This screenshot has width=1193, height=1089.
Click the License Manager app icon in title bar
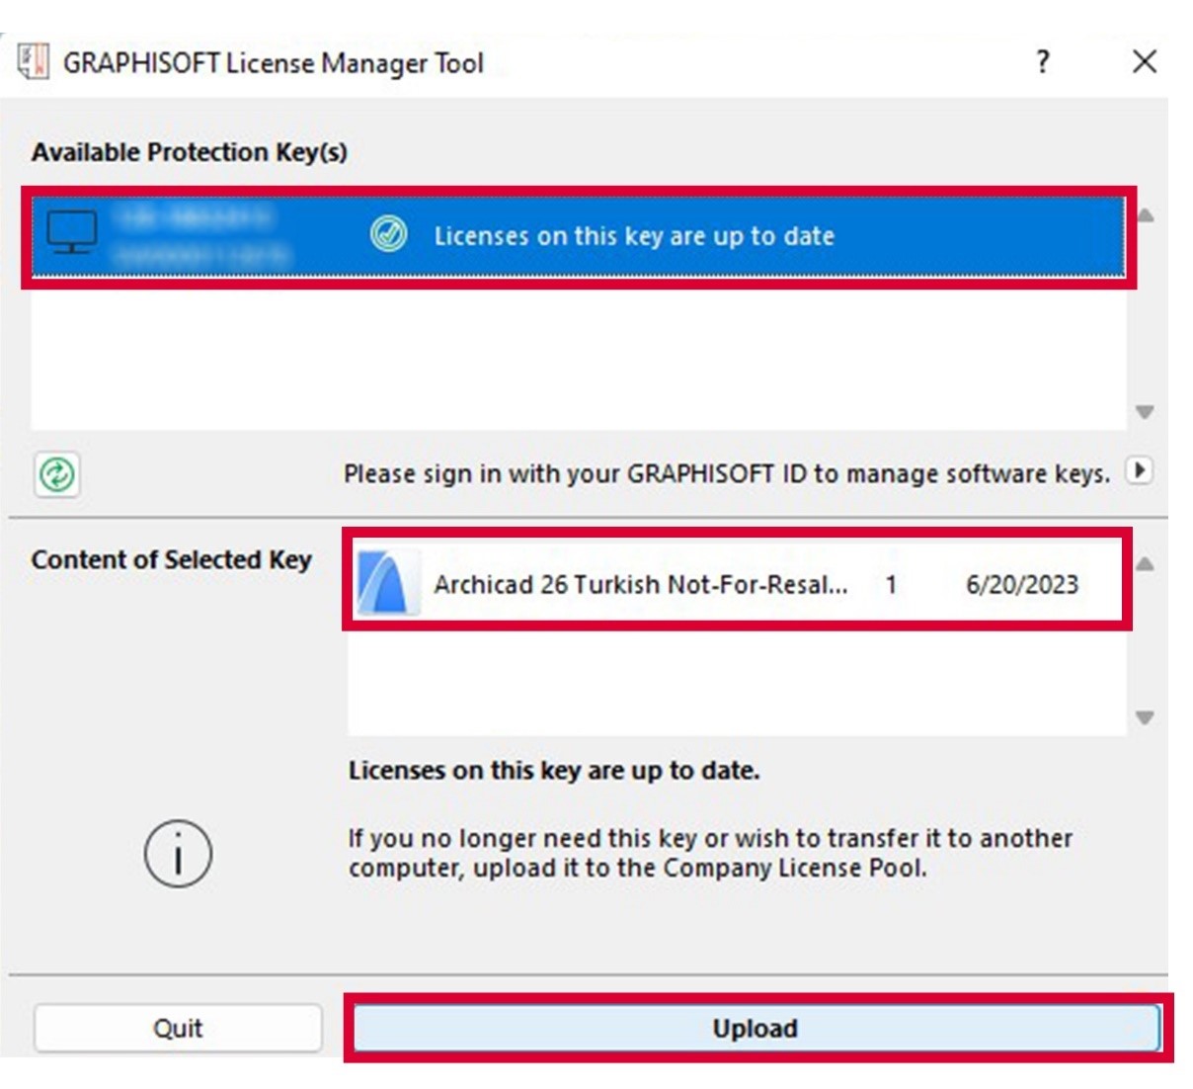point(33,61)
